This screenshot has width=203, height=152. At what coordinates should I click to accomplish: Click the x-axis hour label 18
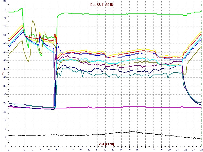(x=154, y=149)
